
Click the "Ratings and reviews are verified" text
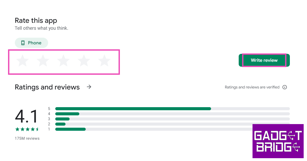(252, 87)
